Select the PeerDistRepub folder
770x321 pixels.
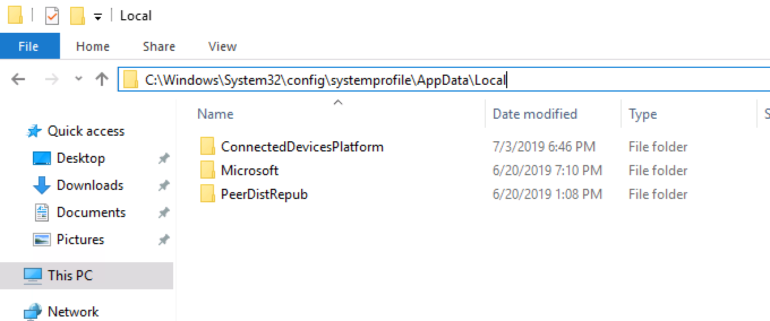[264, 194]
